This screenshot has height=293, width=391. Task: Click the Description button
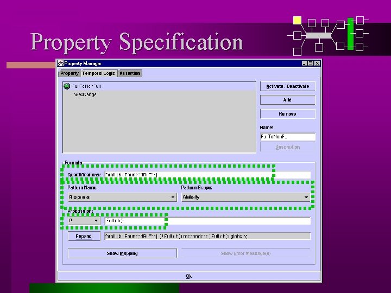[287, 147]
